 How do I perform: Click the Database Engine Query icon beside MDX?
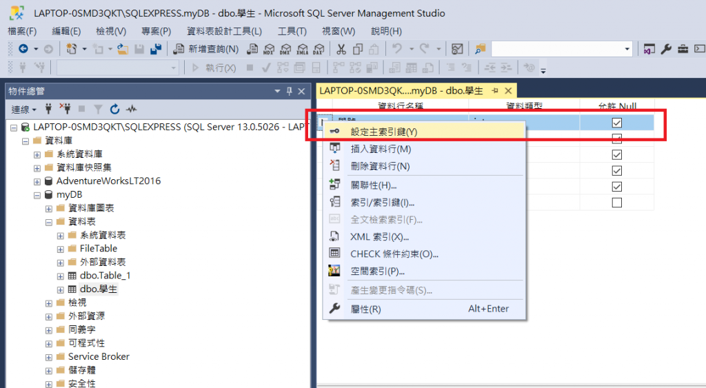click(252, 49)
